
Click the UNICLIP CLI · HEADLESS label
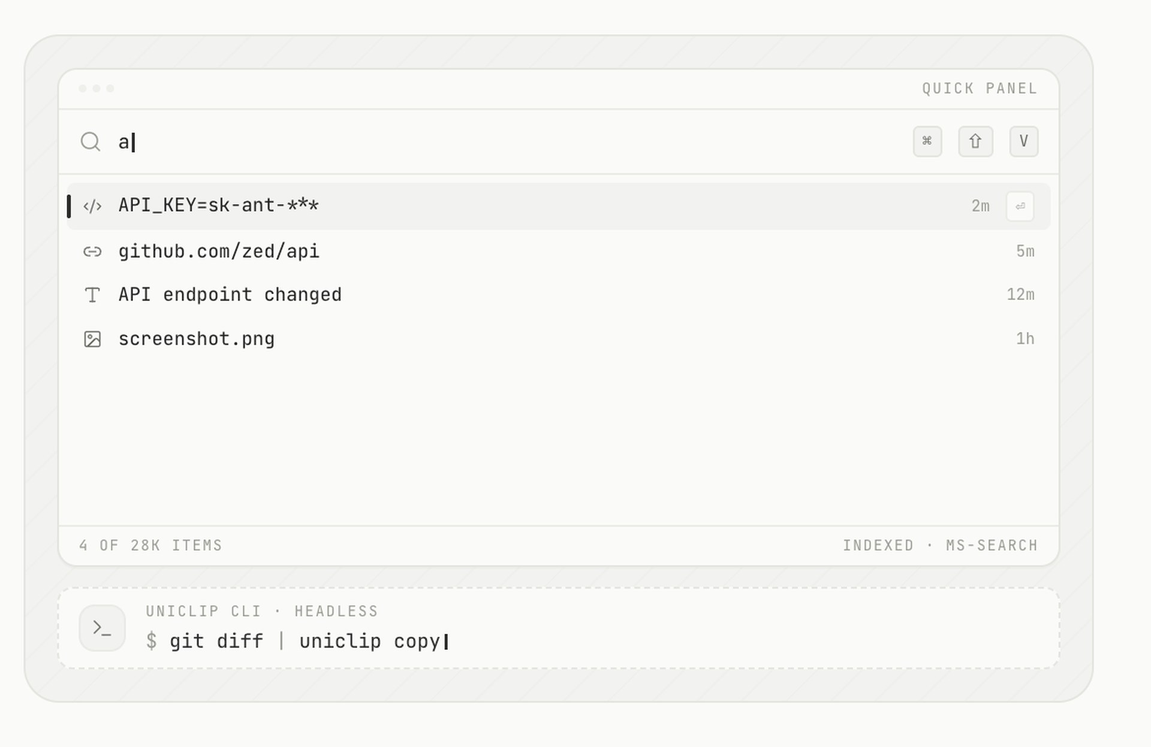click(x=262, y=611)
